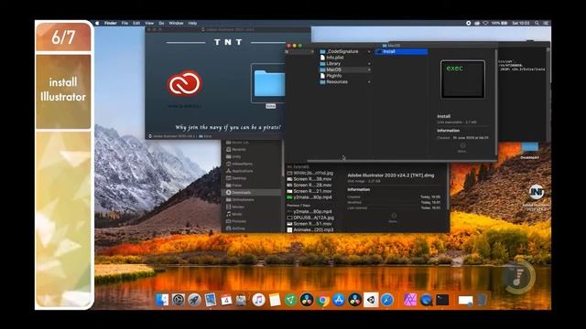Expand the Resources folder arrow

pyautogui.click(x=369, y=82)
